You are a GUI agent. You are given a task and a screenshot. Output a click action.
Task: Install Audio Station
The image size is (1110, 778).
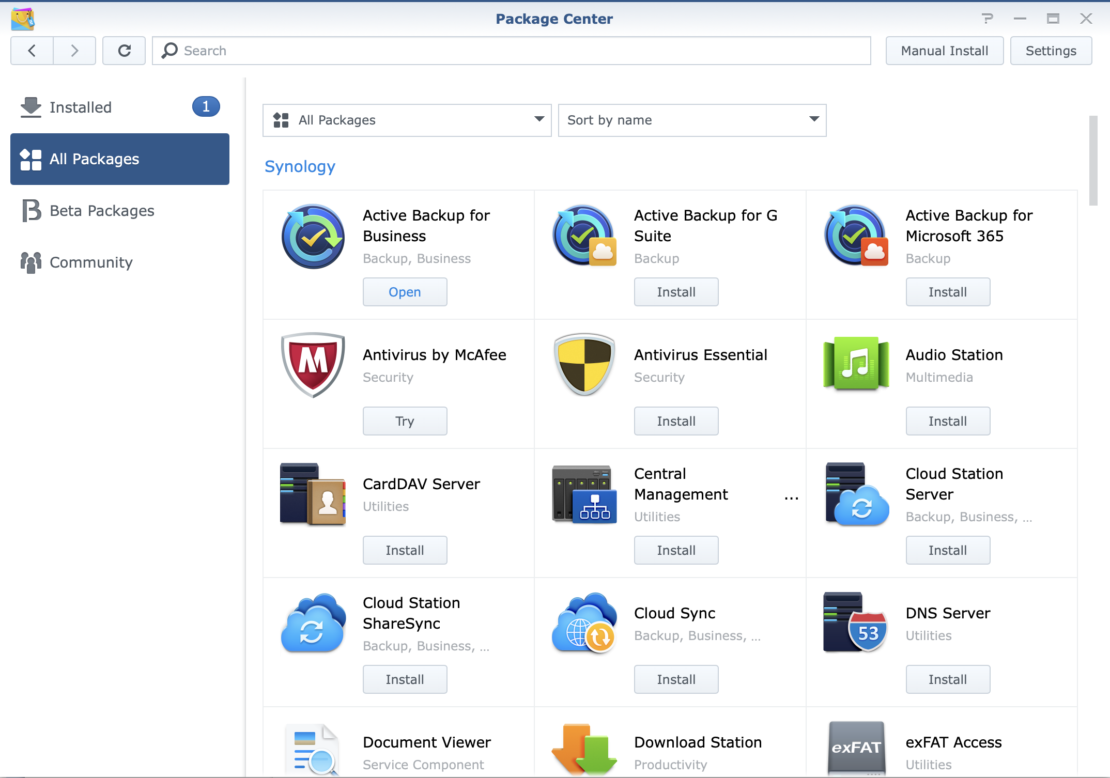948,421
